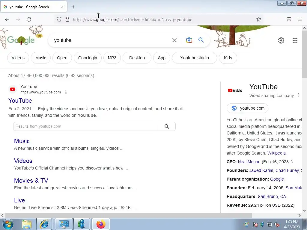The width and height of the screenshot is (307, 230).
Task: Click the youtube.com website button in panel
Action: click(x=247, y=108)
